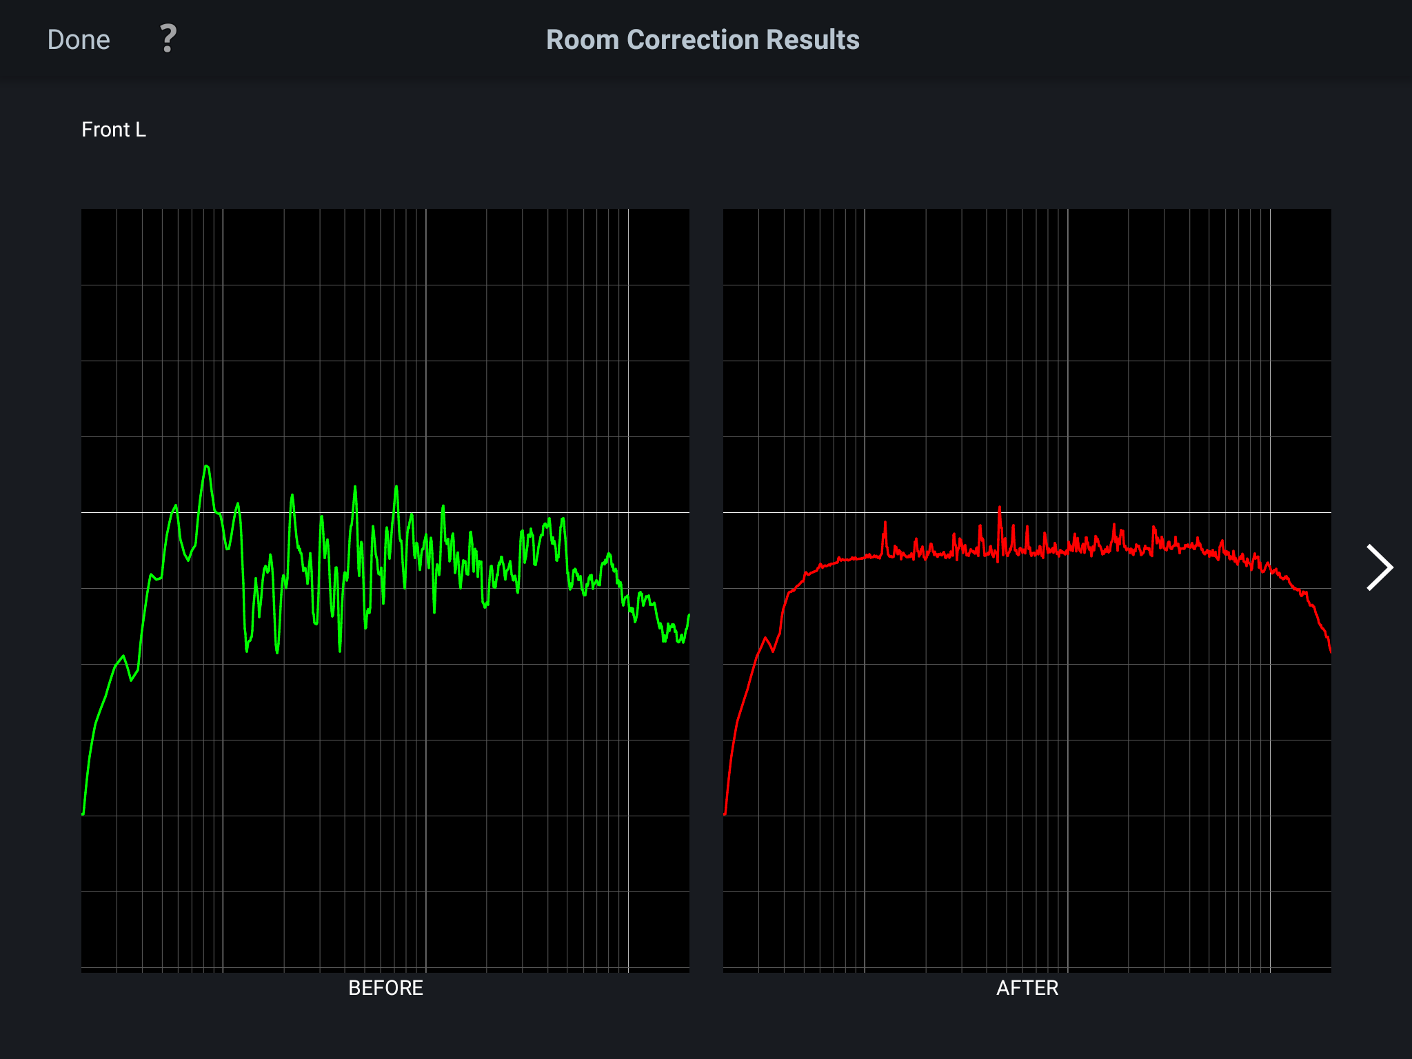Tap the right end of the green curve
The width and height of the screenshot is (1412, 1059).
688,616
